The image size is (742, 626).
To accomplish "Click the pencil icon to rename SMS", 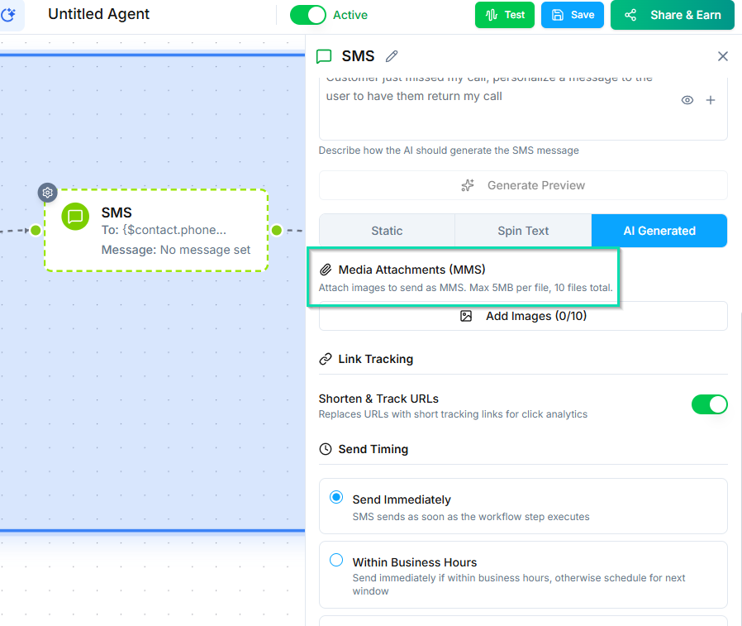I will click(x=392, y=56).
